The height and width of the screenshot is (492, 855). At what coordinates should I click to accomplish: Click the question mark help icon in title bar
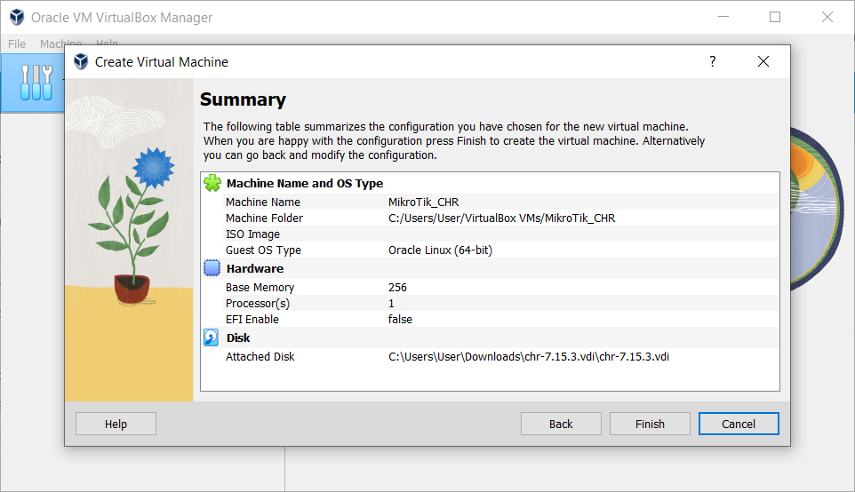[712, 61]
